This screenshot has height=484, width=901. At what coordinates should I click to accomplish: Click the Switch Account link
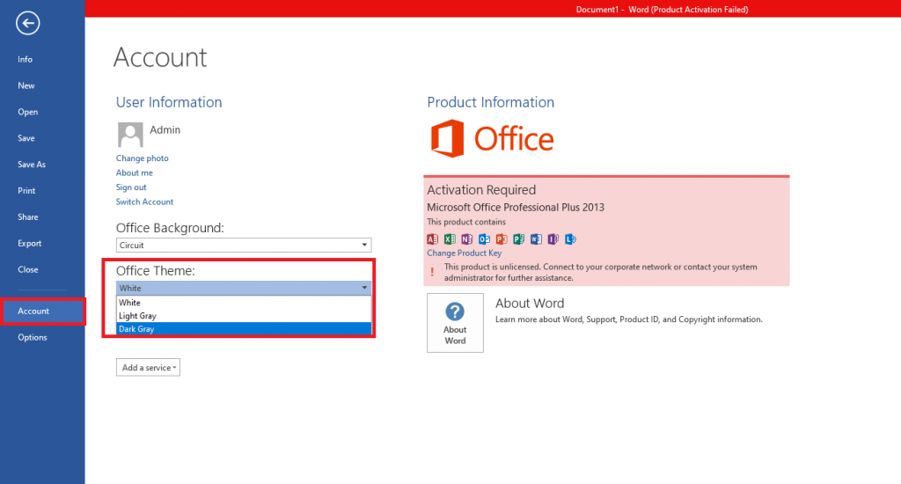click(144, 202)
